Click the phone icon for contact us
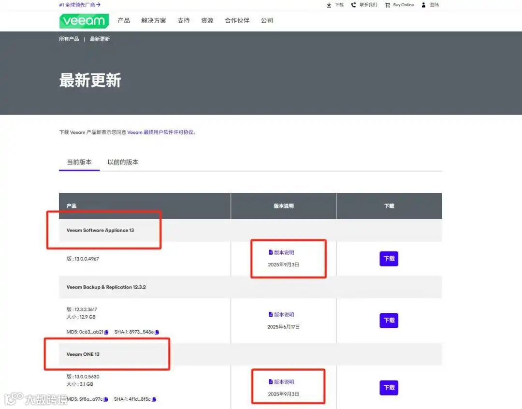This screenshot has width=522, height=409. click(x=353, y=5)
